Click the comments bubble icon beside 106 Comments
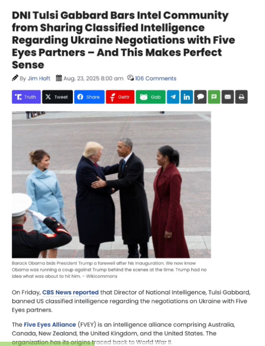This screenshot has height=346, width=265. [x=130, y=78]
